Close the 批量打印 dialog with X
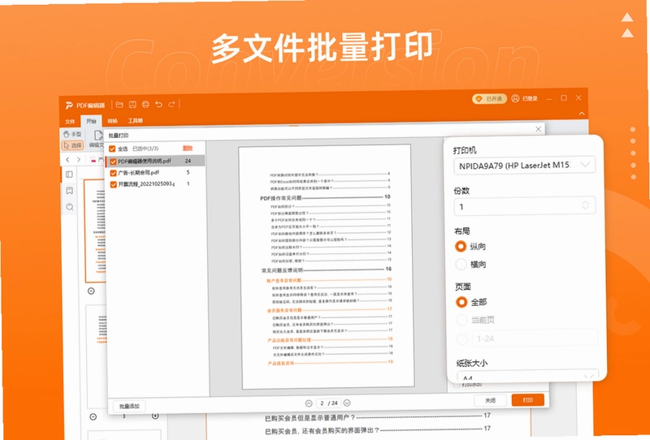650x440 pixels. (538, 129)
